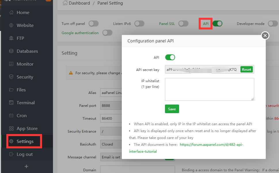Select FTP in the sidebar menu
279x173 pixels.
click(x=20, y=38)
